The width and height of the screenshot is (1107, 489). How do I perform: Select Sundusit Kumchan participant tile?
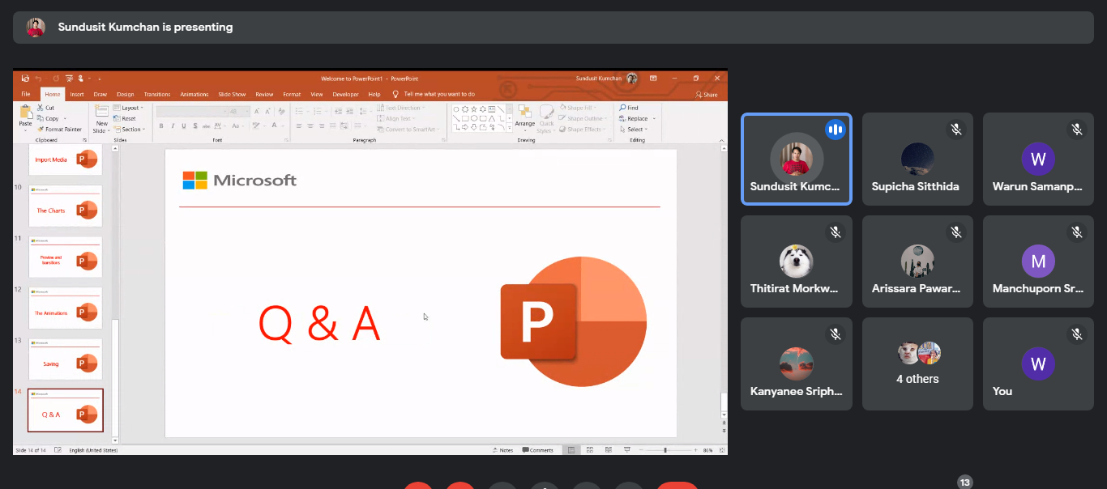[x=797, y=159]
